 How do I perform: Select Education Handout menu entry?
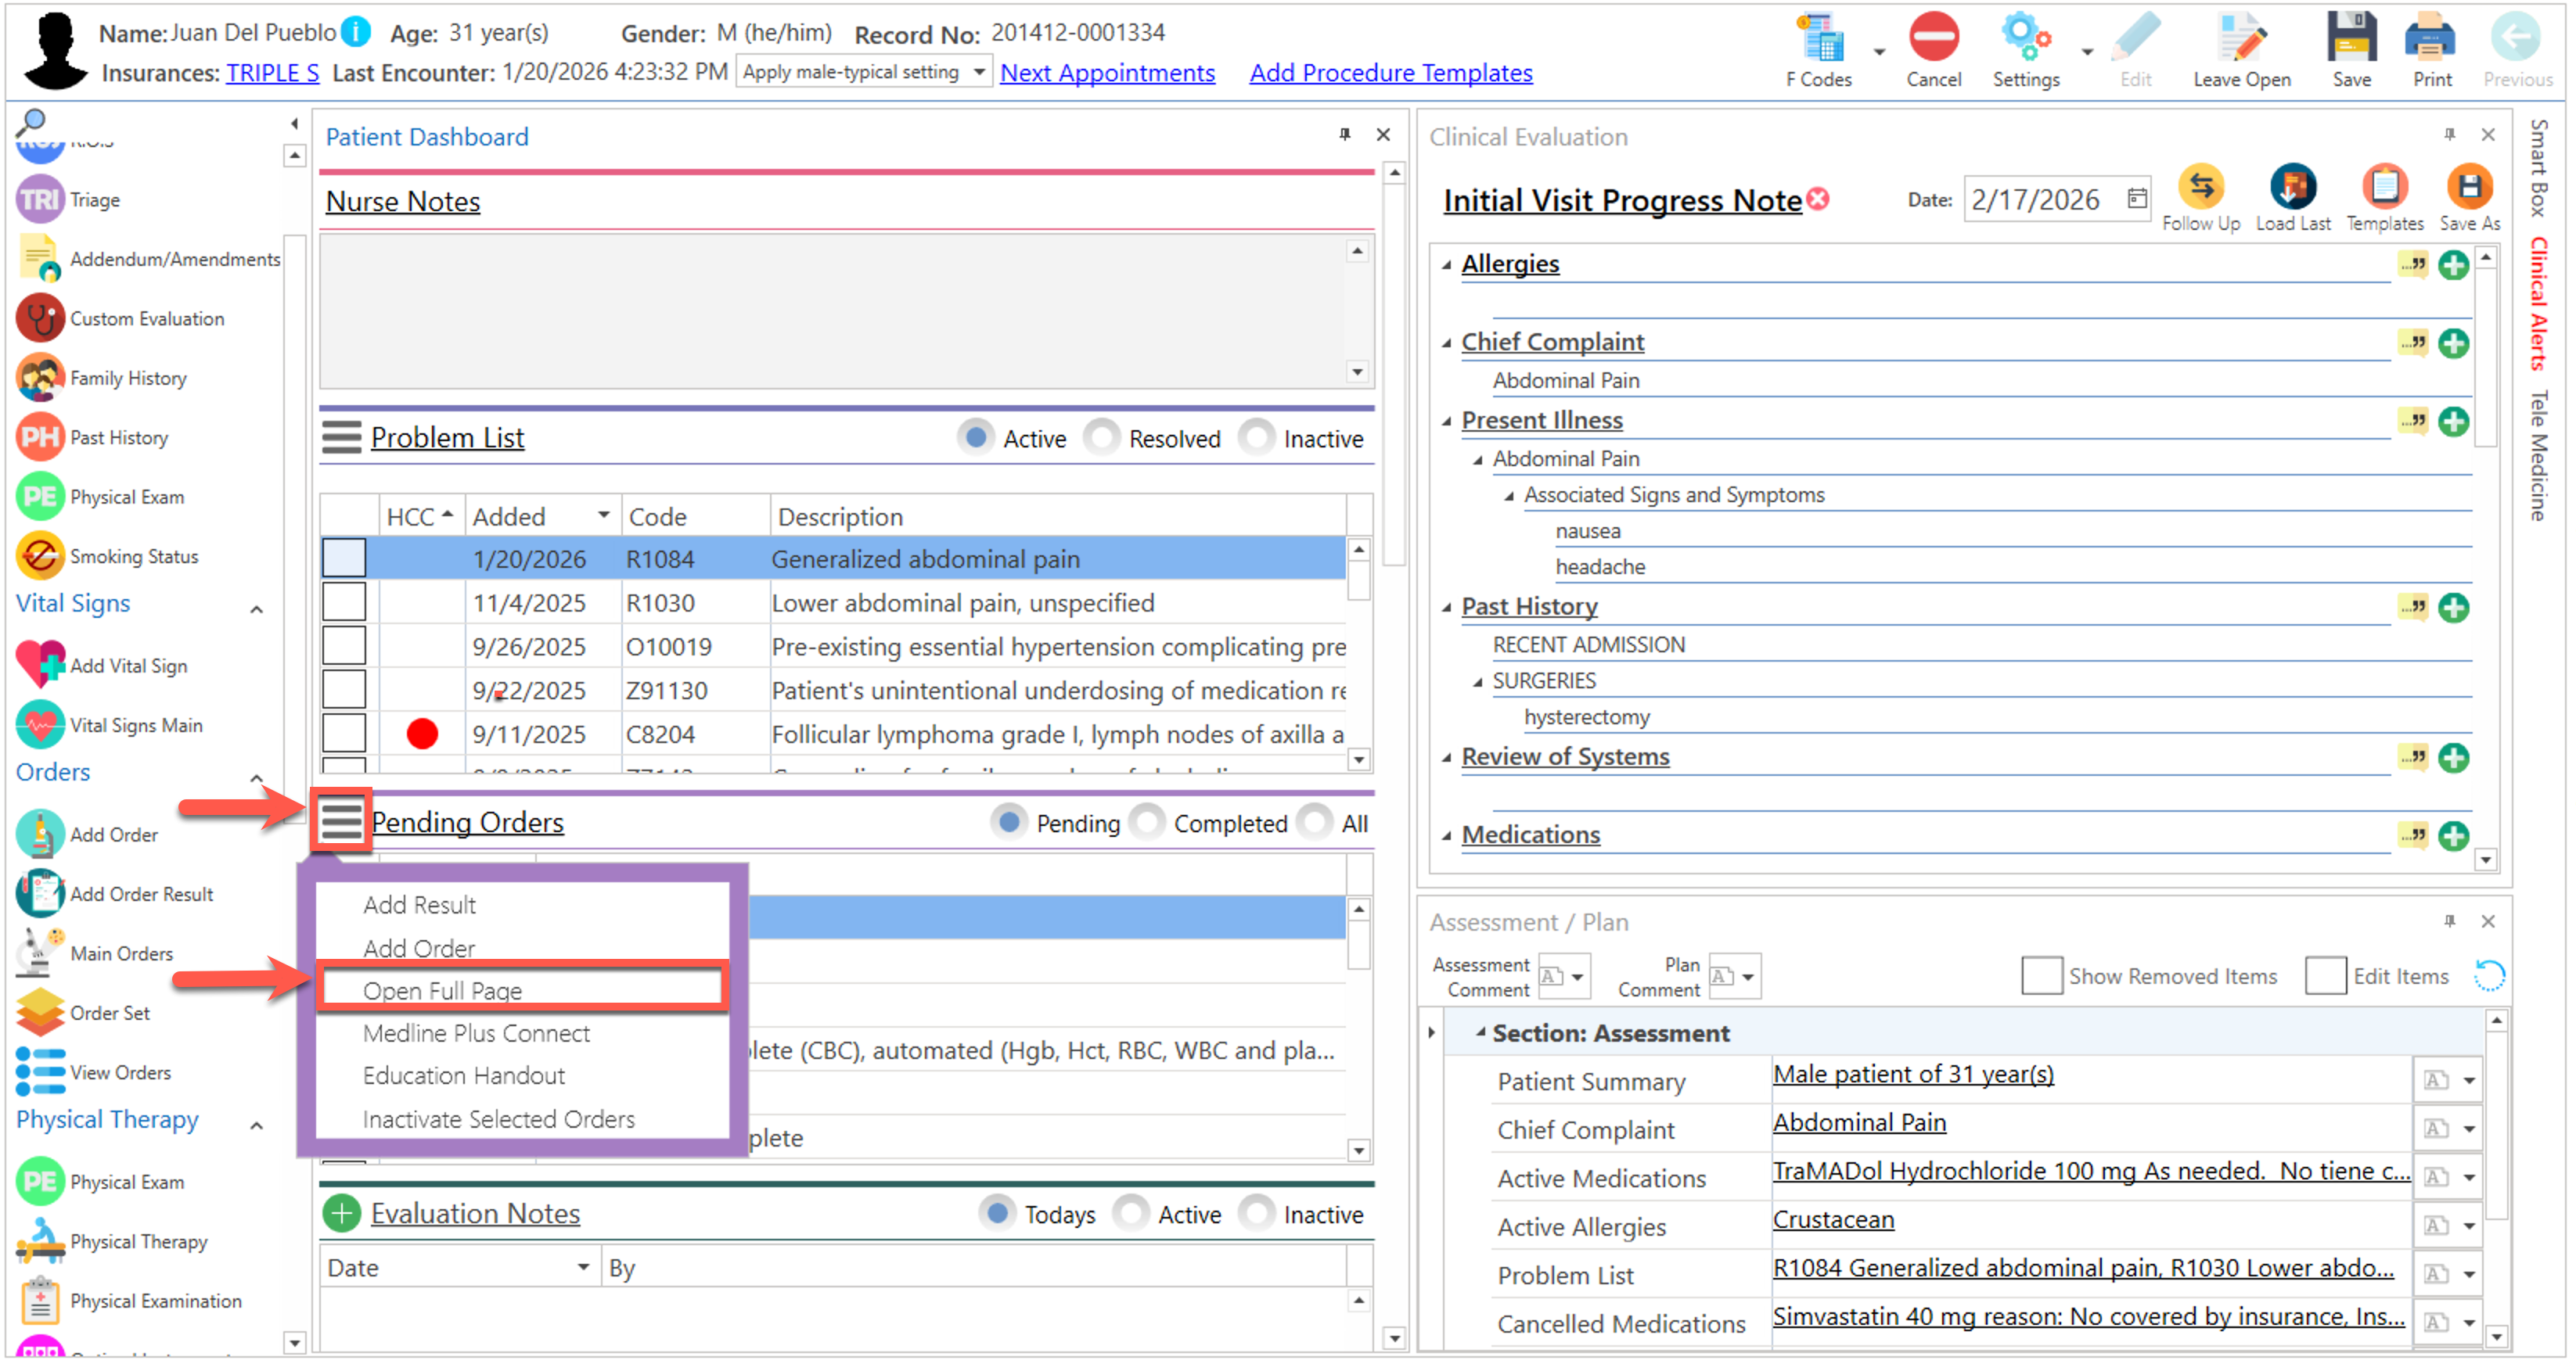463,1075
